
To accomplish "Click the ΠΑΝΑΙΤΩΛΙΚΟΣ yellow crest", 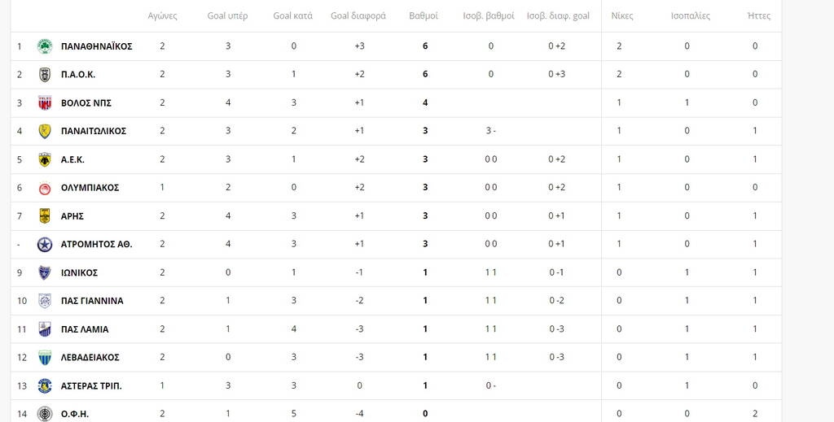I will click(x=45, y=131).
